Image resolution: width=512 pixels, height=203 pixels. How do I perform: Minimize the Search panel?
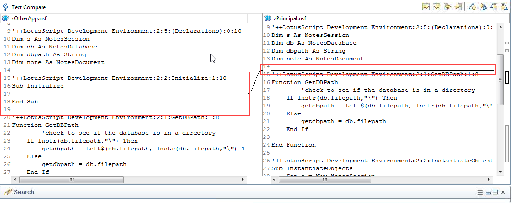click(488, 192)
